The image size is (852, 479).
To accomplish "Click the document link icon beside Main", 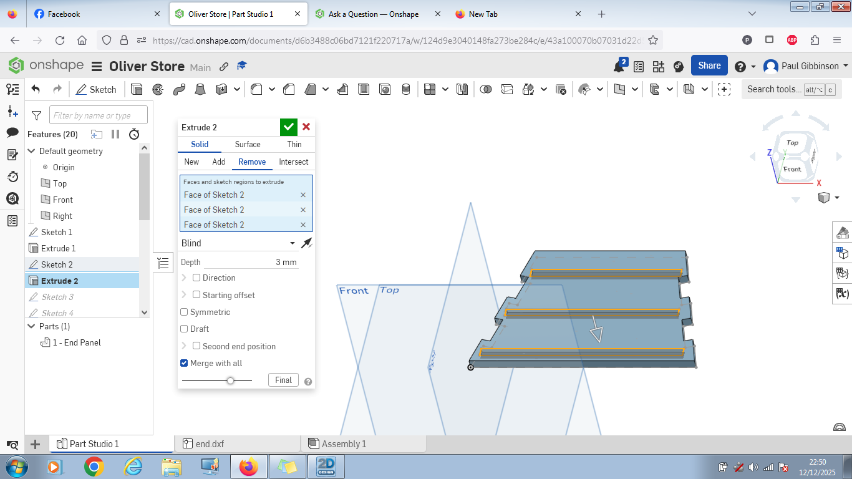I will tap(223, 66).
